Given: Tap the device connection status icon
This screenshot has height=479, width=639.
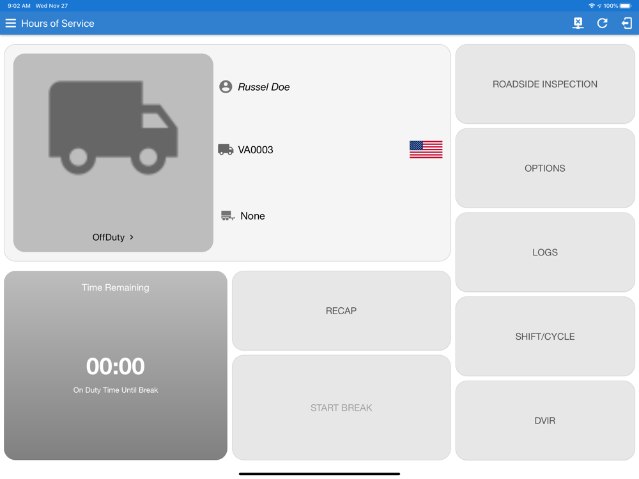Looking at the screenshot, I should pyautogui.click(x=578, y=23).
